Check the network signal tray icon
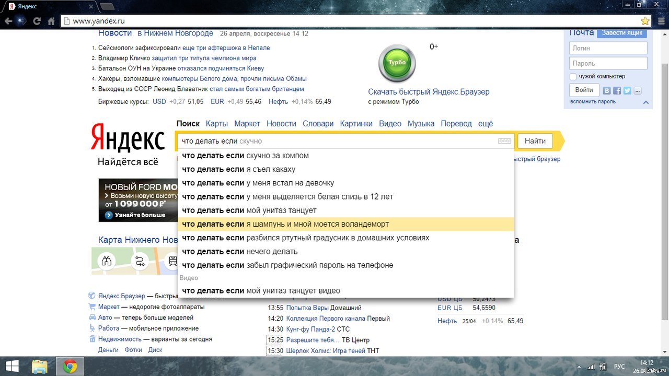This screenshot has width=669, height=376. (x=591, y=367)
